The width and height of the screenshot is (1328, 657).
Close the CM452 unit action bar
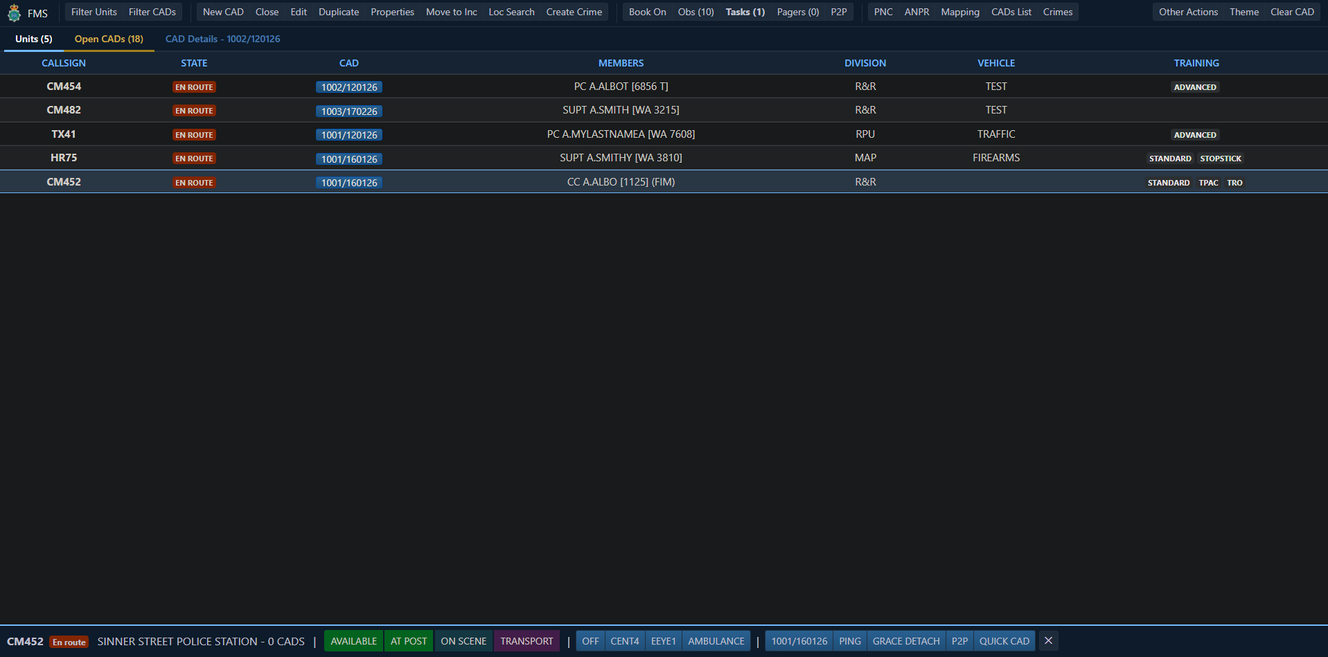click(x=1048, y=641)
